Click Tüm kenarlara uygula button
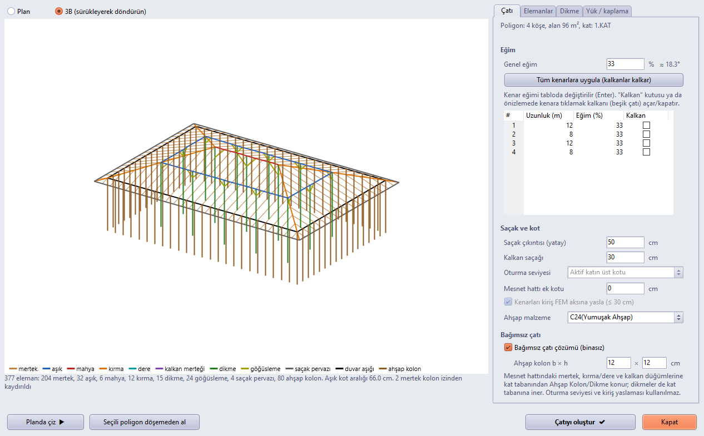 (x=593, y=80)
